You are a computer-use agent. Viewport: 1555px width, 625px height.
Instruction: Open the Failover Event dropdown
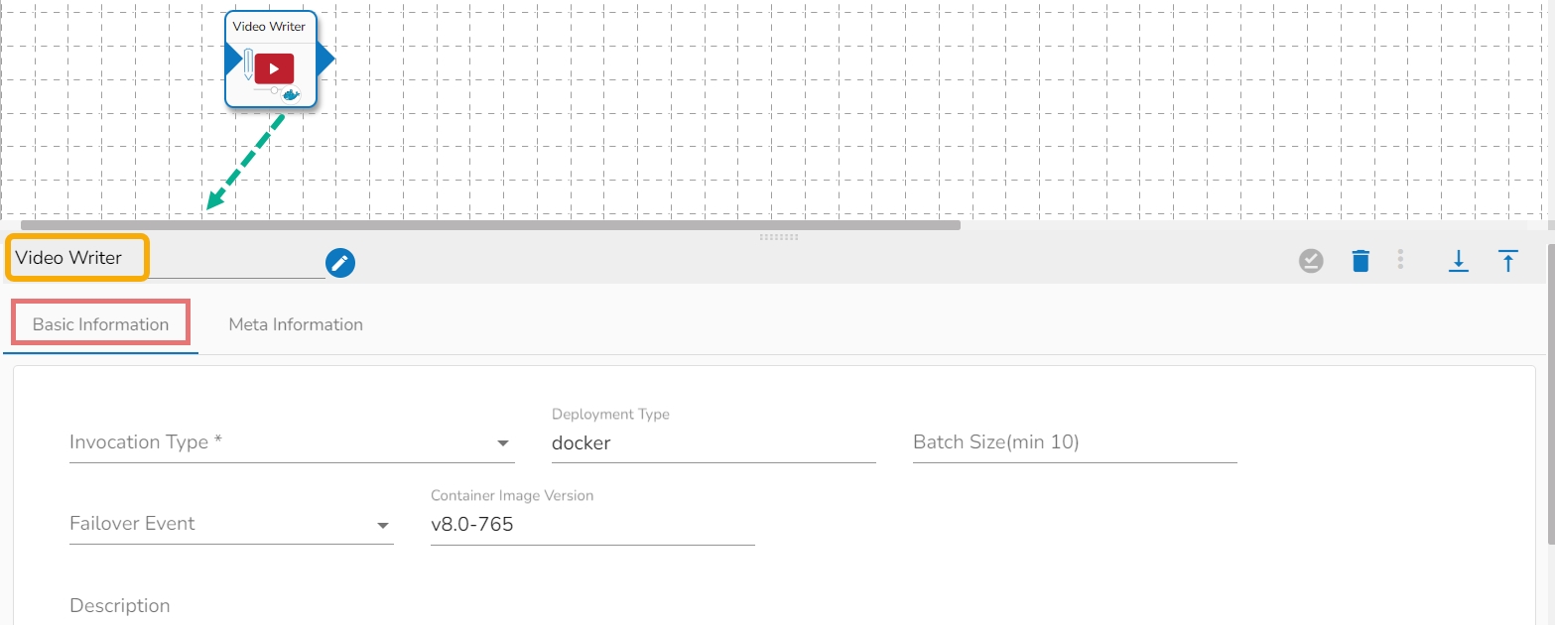click(x=383, y=525)
